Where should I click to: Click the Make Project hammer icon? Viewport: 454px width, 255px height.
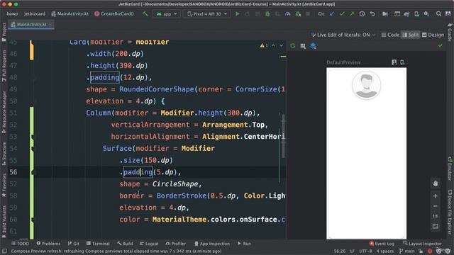click(x=145, y=13)
